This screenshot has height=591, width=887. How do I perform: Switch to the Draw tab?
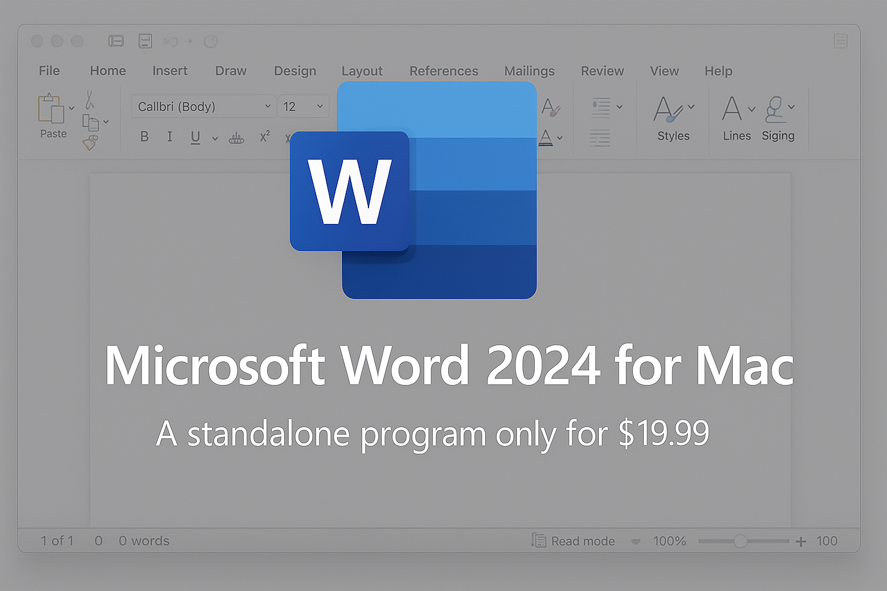point(231,70)
